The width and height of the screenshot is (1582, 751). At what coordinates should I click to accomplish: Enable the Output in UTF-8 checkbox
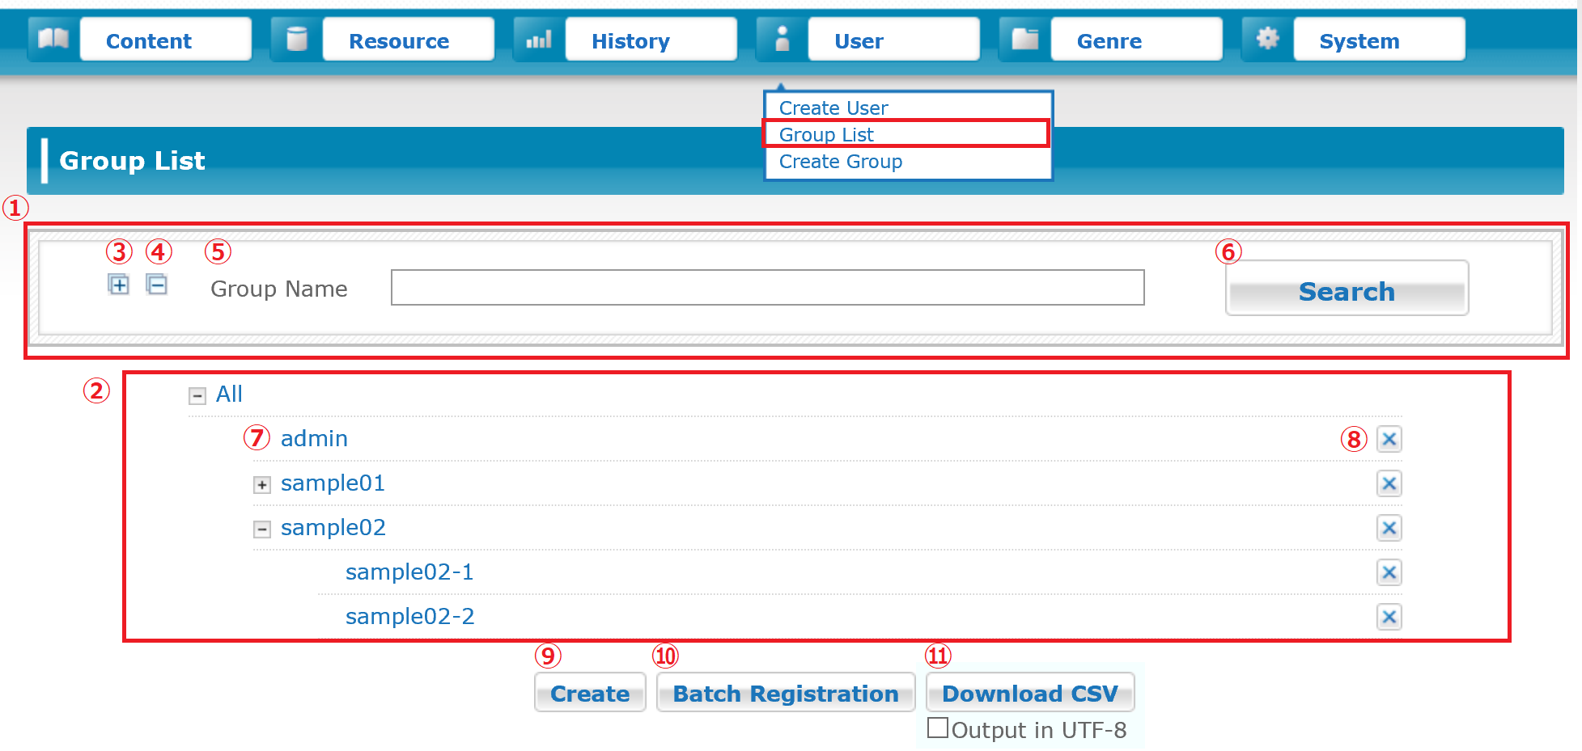938,728
